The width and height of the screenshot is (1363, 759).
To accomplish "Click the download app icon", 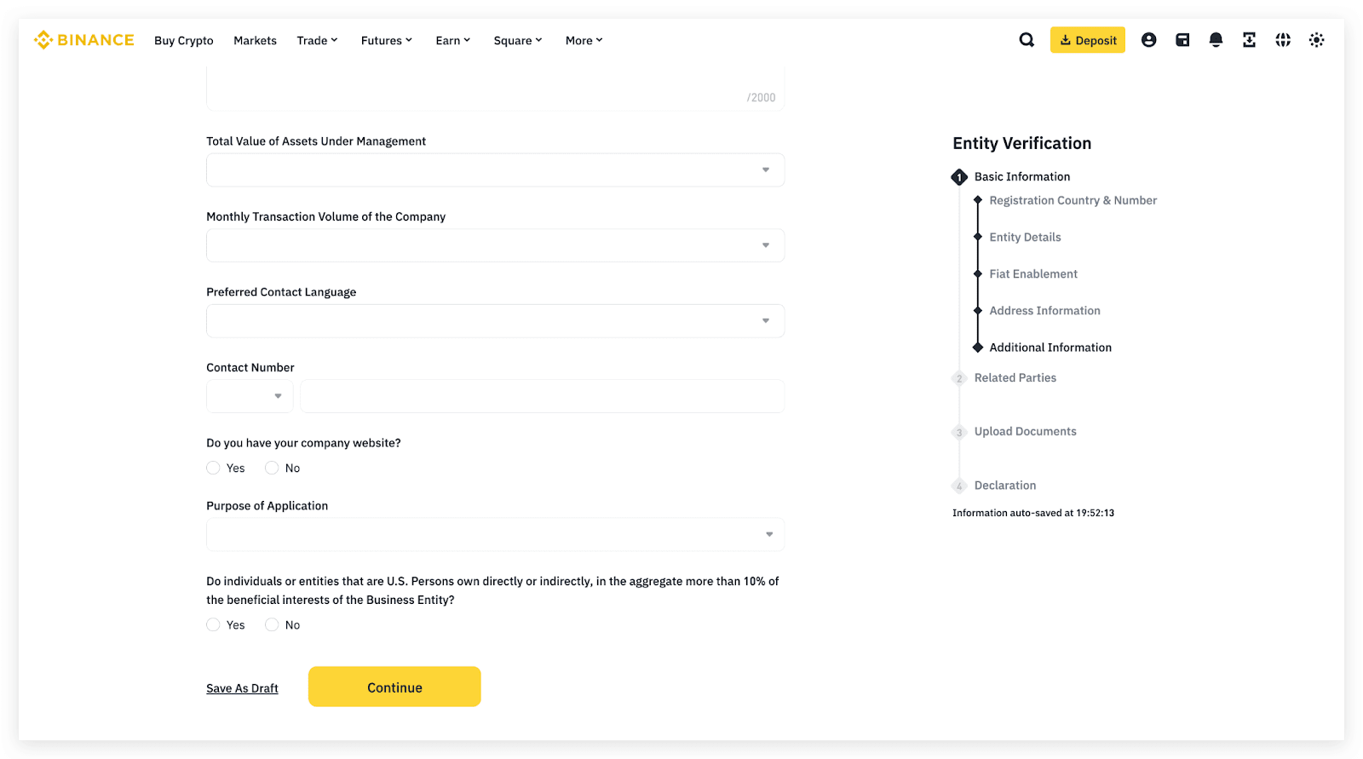I will [1249, 40].
